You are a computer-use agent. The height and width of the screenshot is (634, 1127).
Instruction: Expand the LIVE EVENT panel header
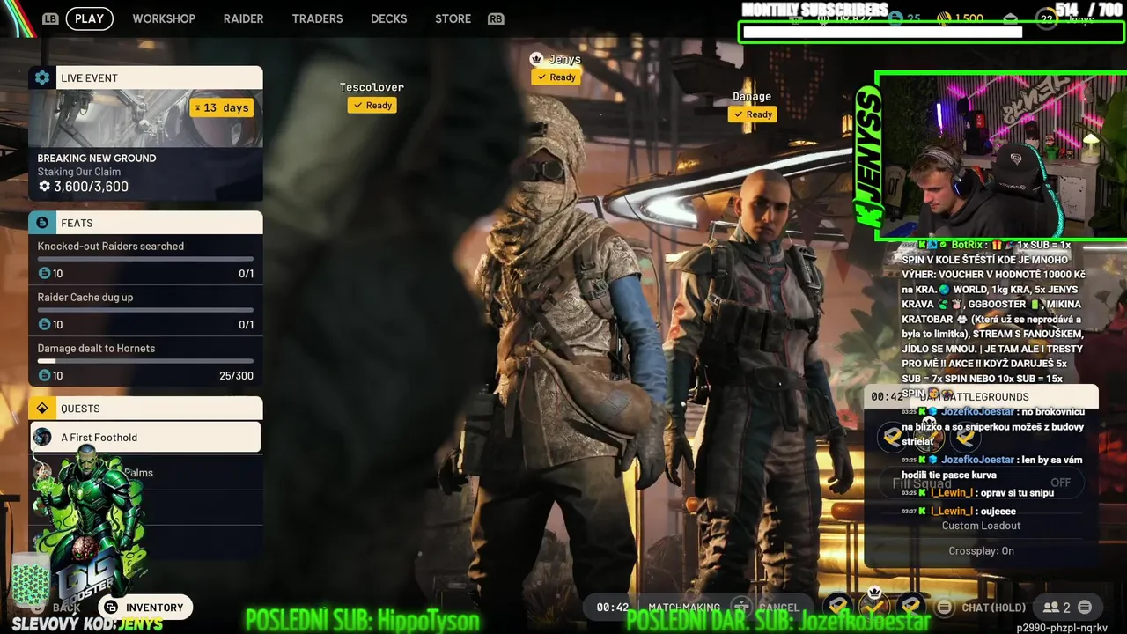(146, 77)
